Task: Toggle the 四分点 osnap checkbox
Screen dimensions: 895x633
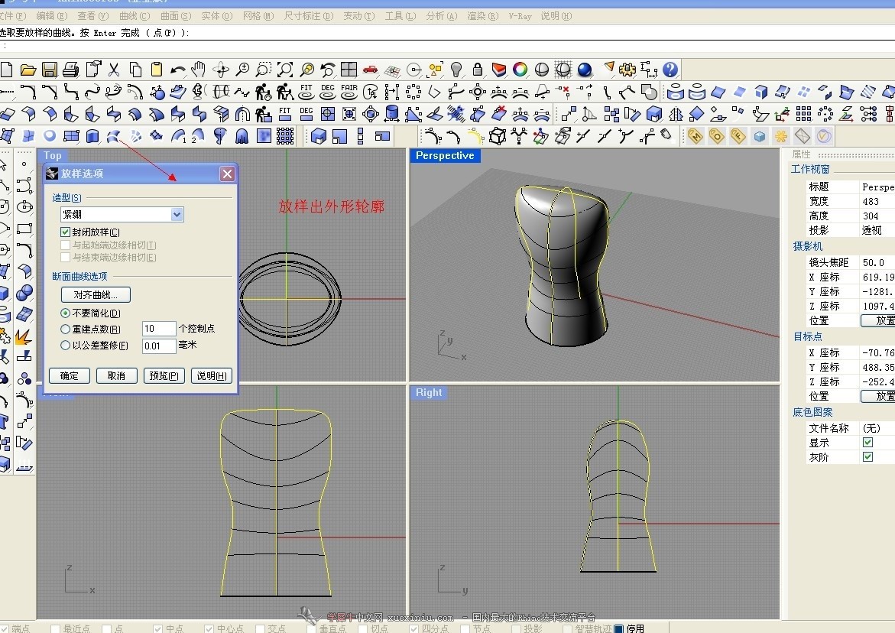Action: pyautogui.click(x=413, y=628)
